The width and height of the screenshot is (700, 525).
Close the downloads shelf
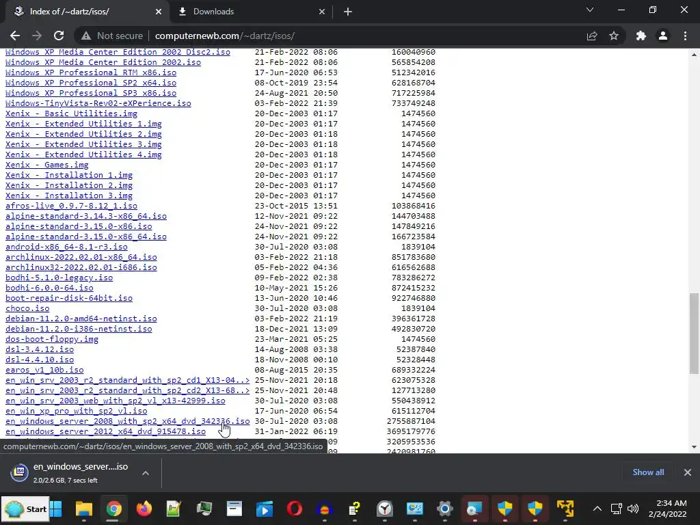(688, 472)
